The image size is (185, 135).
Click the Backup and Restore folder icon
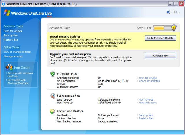(53, 112)
